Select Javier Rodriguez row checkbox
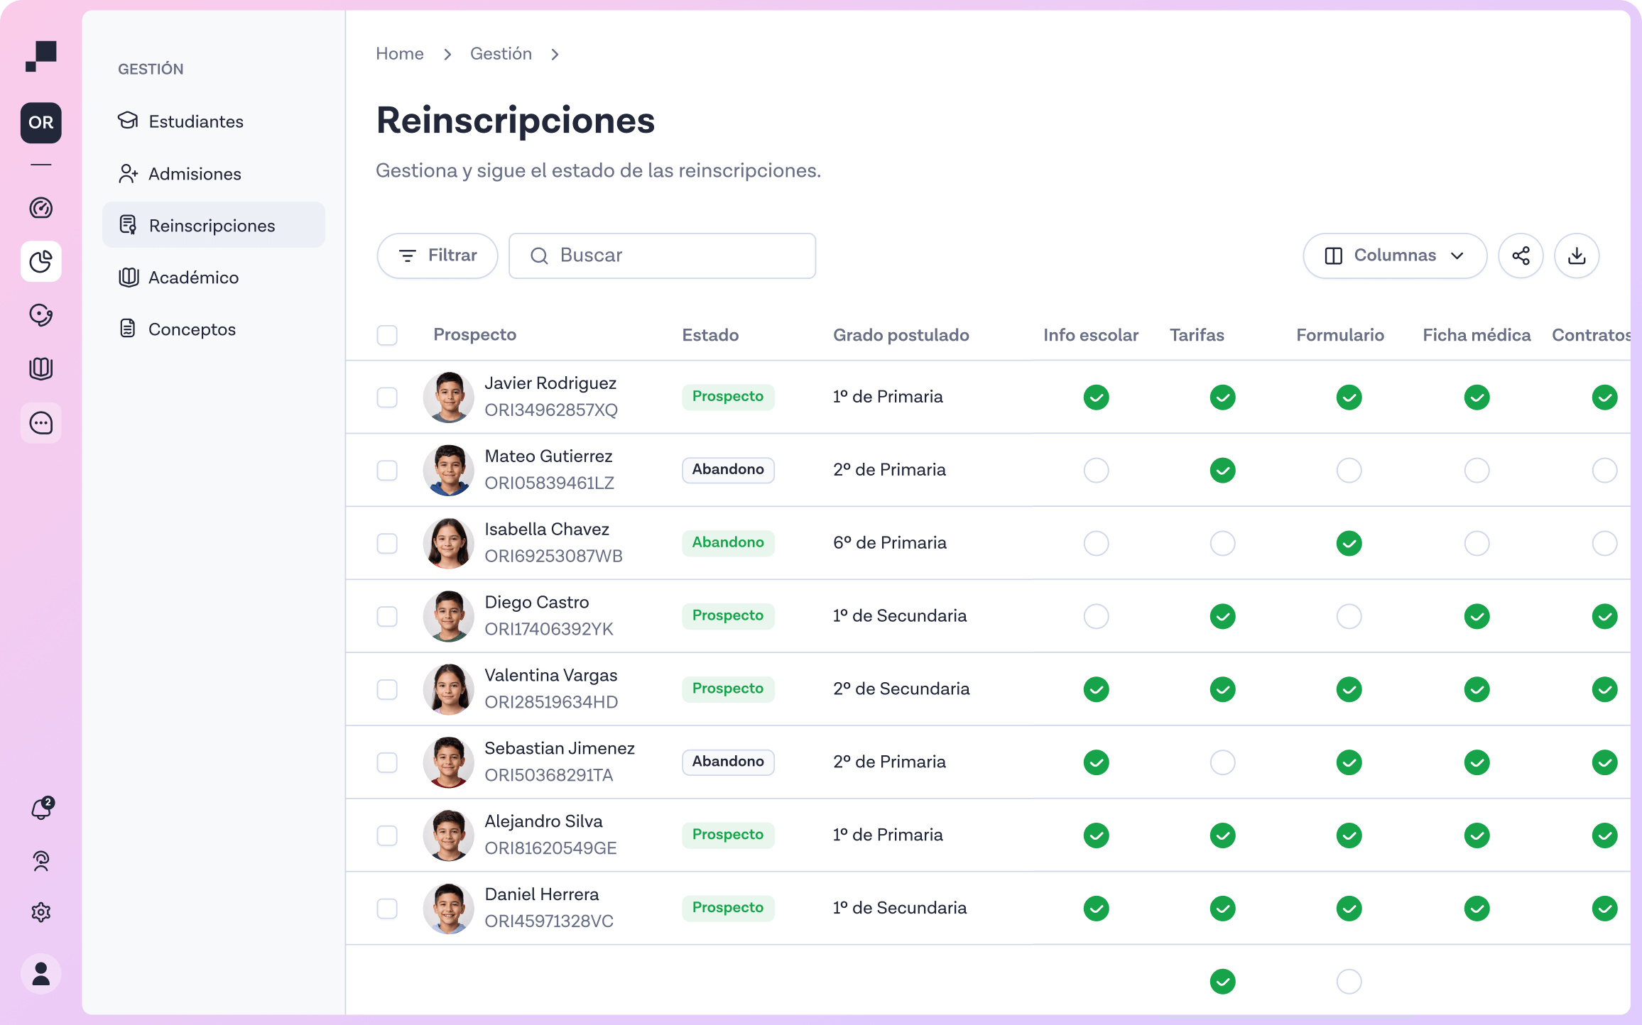 coord(387,398)
